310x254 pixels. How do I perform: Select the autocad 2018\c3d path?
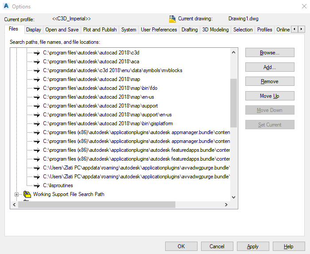(91, 53)
